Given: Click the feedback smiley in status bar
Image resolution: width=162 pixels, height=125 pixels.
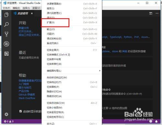Looking at the screenshot, I should point(151,121).
